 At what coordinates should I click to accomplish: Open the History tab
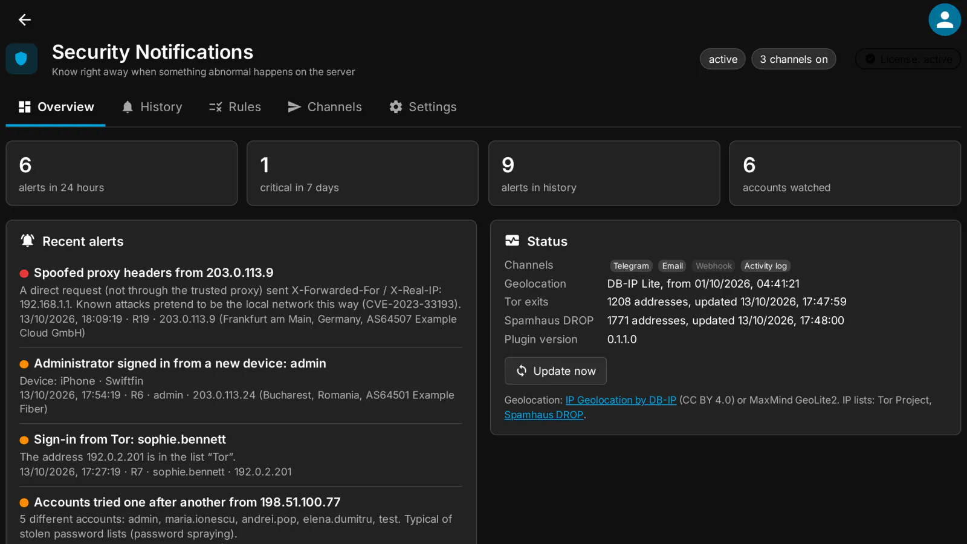152,107
